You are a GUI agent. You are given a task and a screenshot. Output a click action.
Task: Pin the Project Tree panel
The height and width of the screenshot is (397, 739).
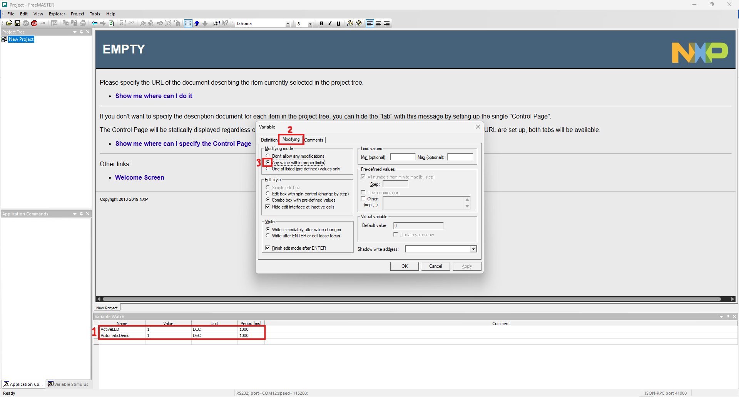[82, 32]
